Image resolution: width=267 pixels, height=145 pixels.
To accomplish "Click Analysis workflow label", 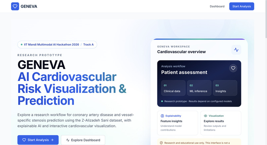I will coord(173,66).
